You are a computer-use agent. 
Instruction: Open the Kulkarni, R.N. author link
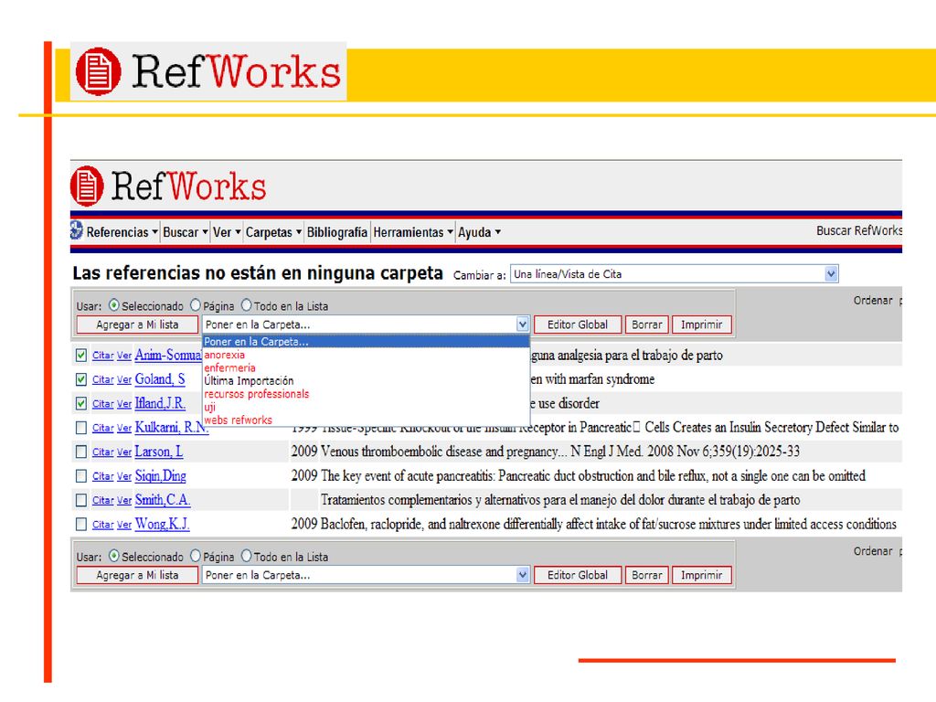click(172, 428)
